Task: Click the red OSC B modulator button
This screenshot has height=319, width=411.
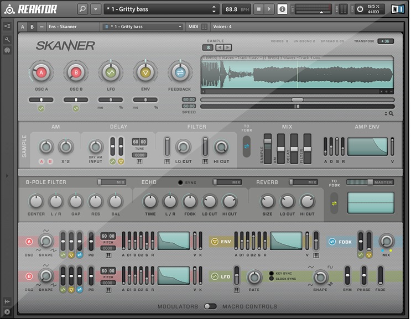Action: [x=29, y=276]
